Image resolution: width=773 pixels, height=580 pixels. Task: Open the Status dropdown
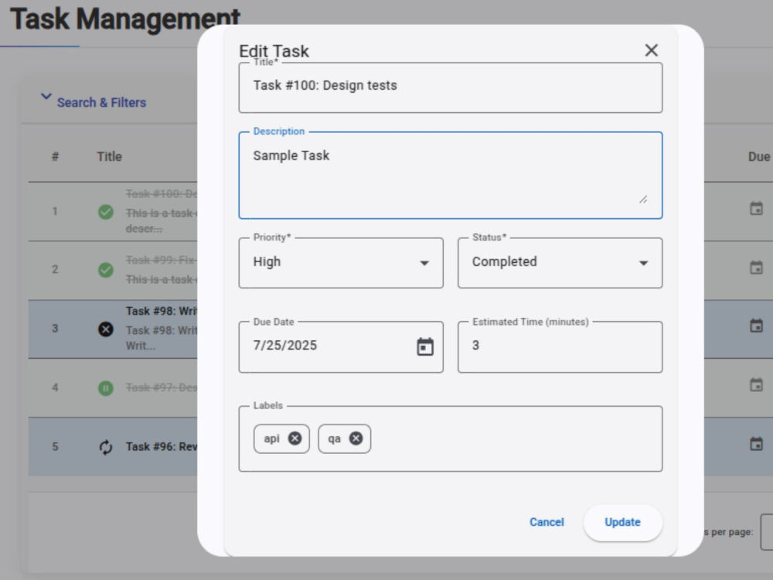pyautogui.click(x=560, y=263)
